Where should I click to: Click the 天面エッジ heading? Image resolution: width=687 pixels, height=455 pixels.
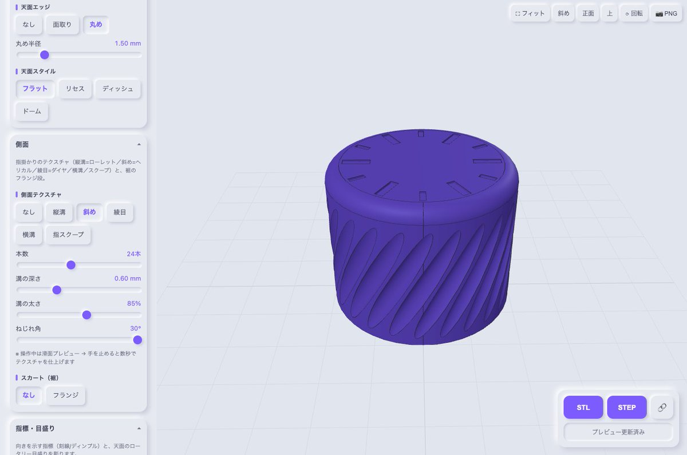[35, 7]
